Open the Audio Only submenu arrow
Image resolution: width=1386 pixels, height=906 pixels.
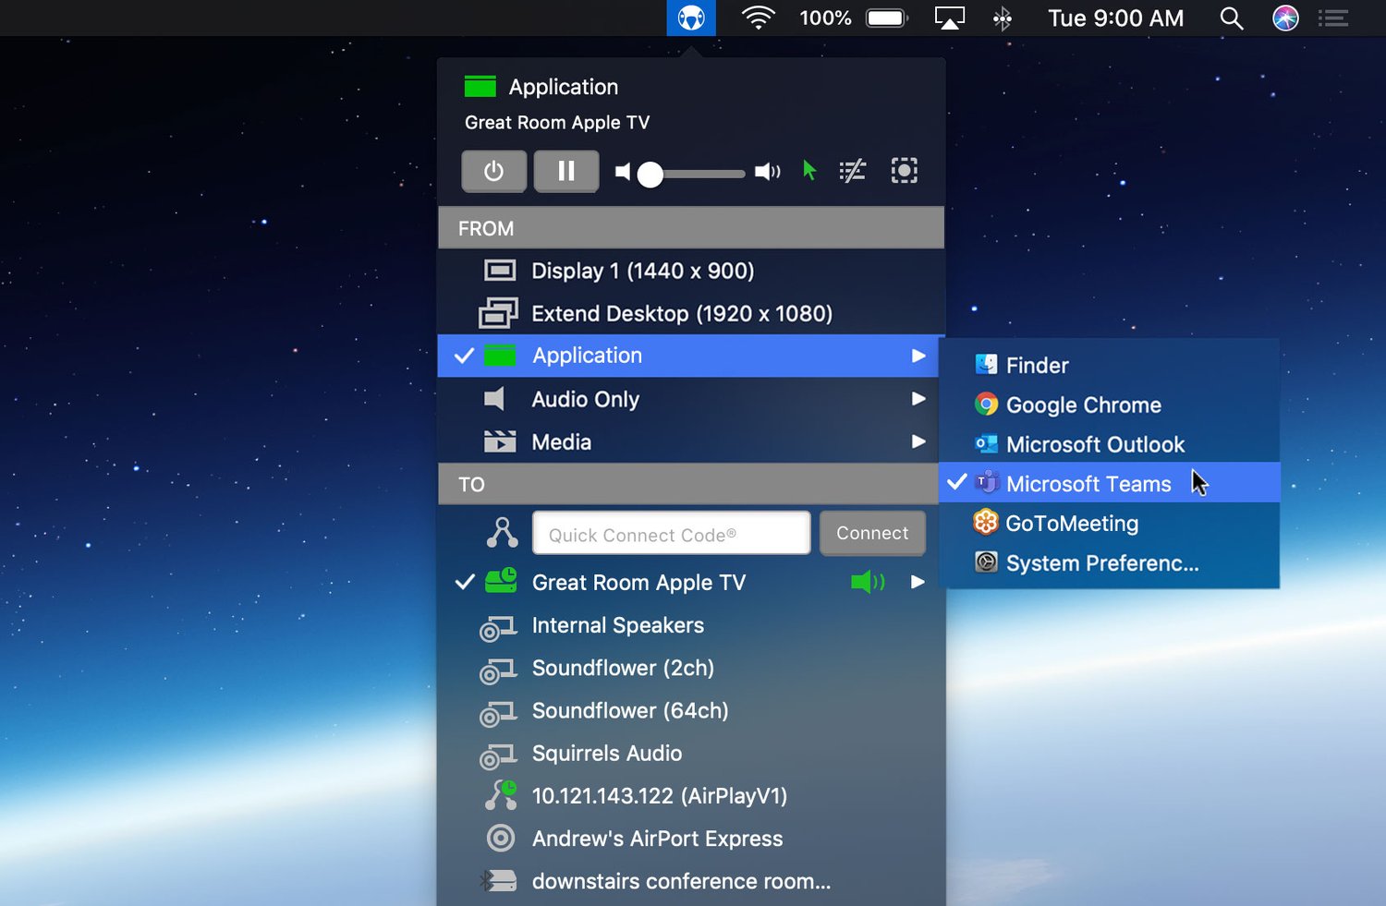[x=918, y=399]
